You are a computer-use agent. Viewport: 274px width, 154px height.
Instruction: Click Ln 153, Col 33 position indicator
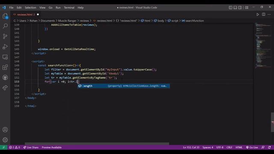pos(191,147)
